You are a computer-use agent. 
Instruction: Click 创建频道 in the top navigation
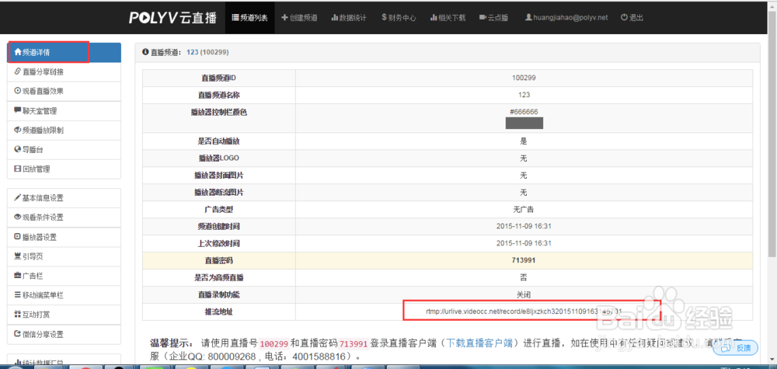299,17
